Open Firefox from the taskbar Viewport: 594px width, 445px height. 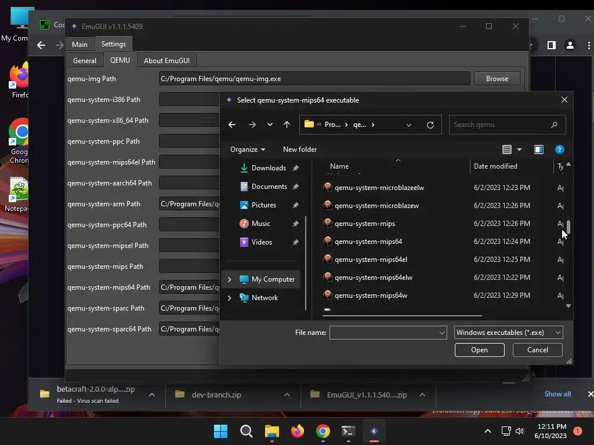[x=298, y=431]
